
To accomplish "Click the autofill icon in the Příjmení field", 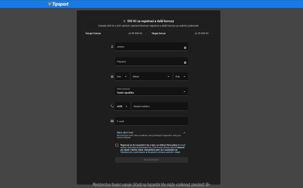I will (x=185, y=63).
